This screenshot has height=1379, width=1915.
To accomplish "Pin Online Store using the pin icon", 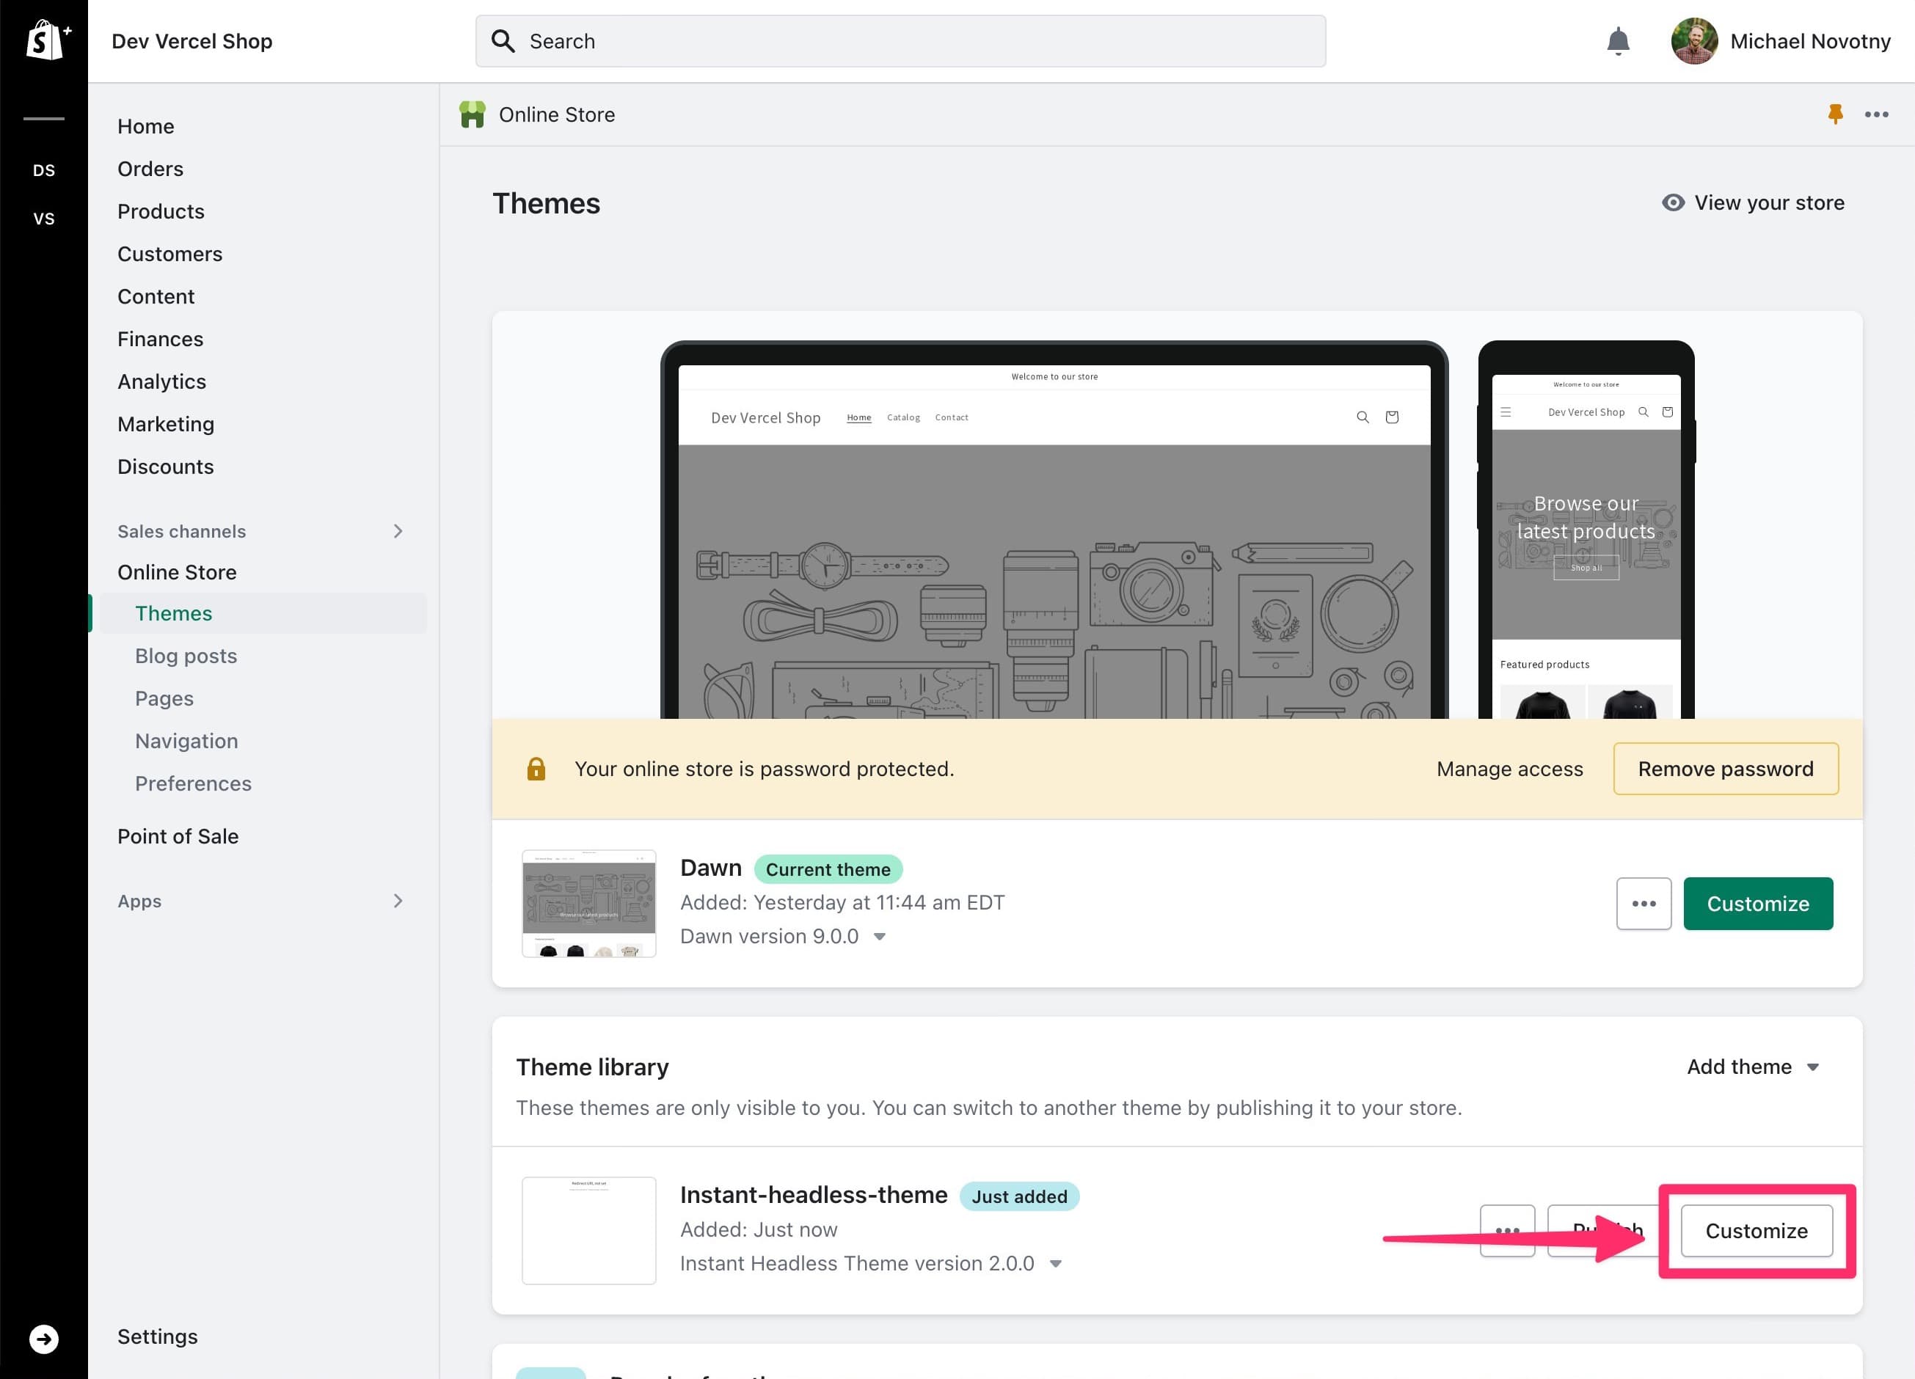I will coord(1834,114).
